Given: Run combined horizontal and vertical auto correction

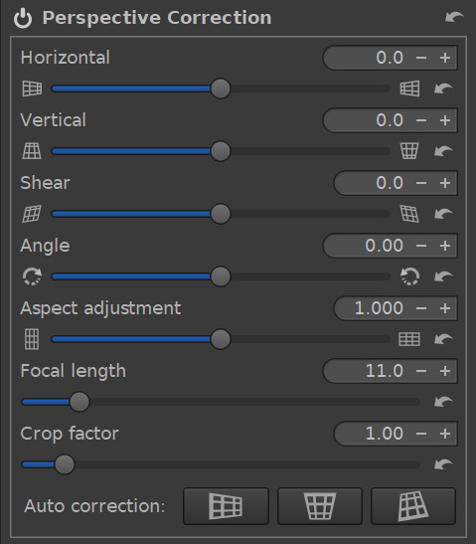Looking at the screenshot, I should 413,506.
